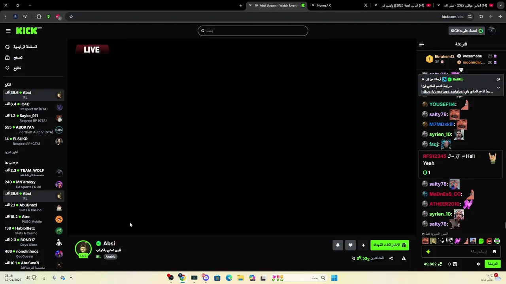506x284 pixels.
Task: Open iC4C channel in sidebar
Action: (34, 106)
